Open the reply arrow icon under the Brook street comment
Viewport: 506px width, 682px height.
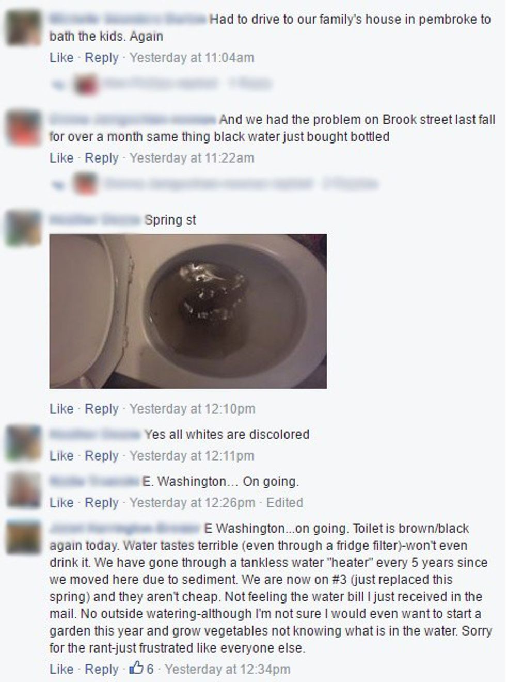pos(59,184)
